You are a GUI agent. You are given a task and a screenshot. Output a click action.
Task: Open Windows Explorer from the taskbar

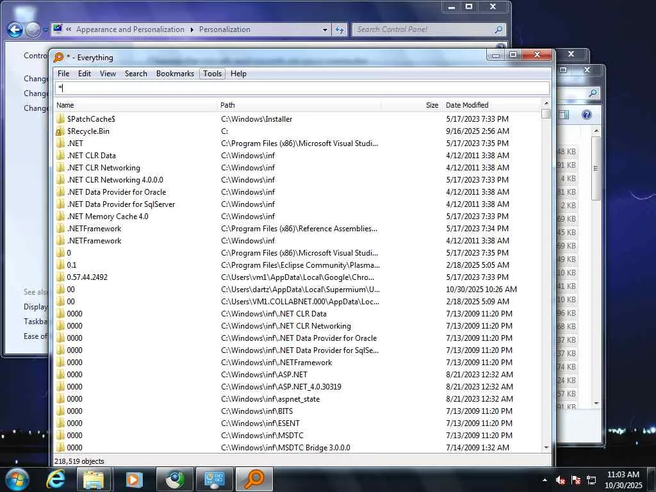[x=94, y=479]
